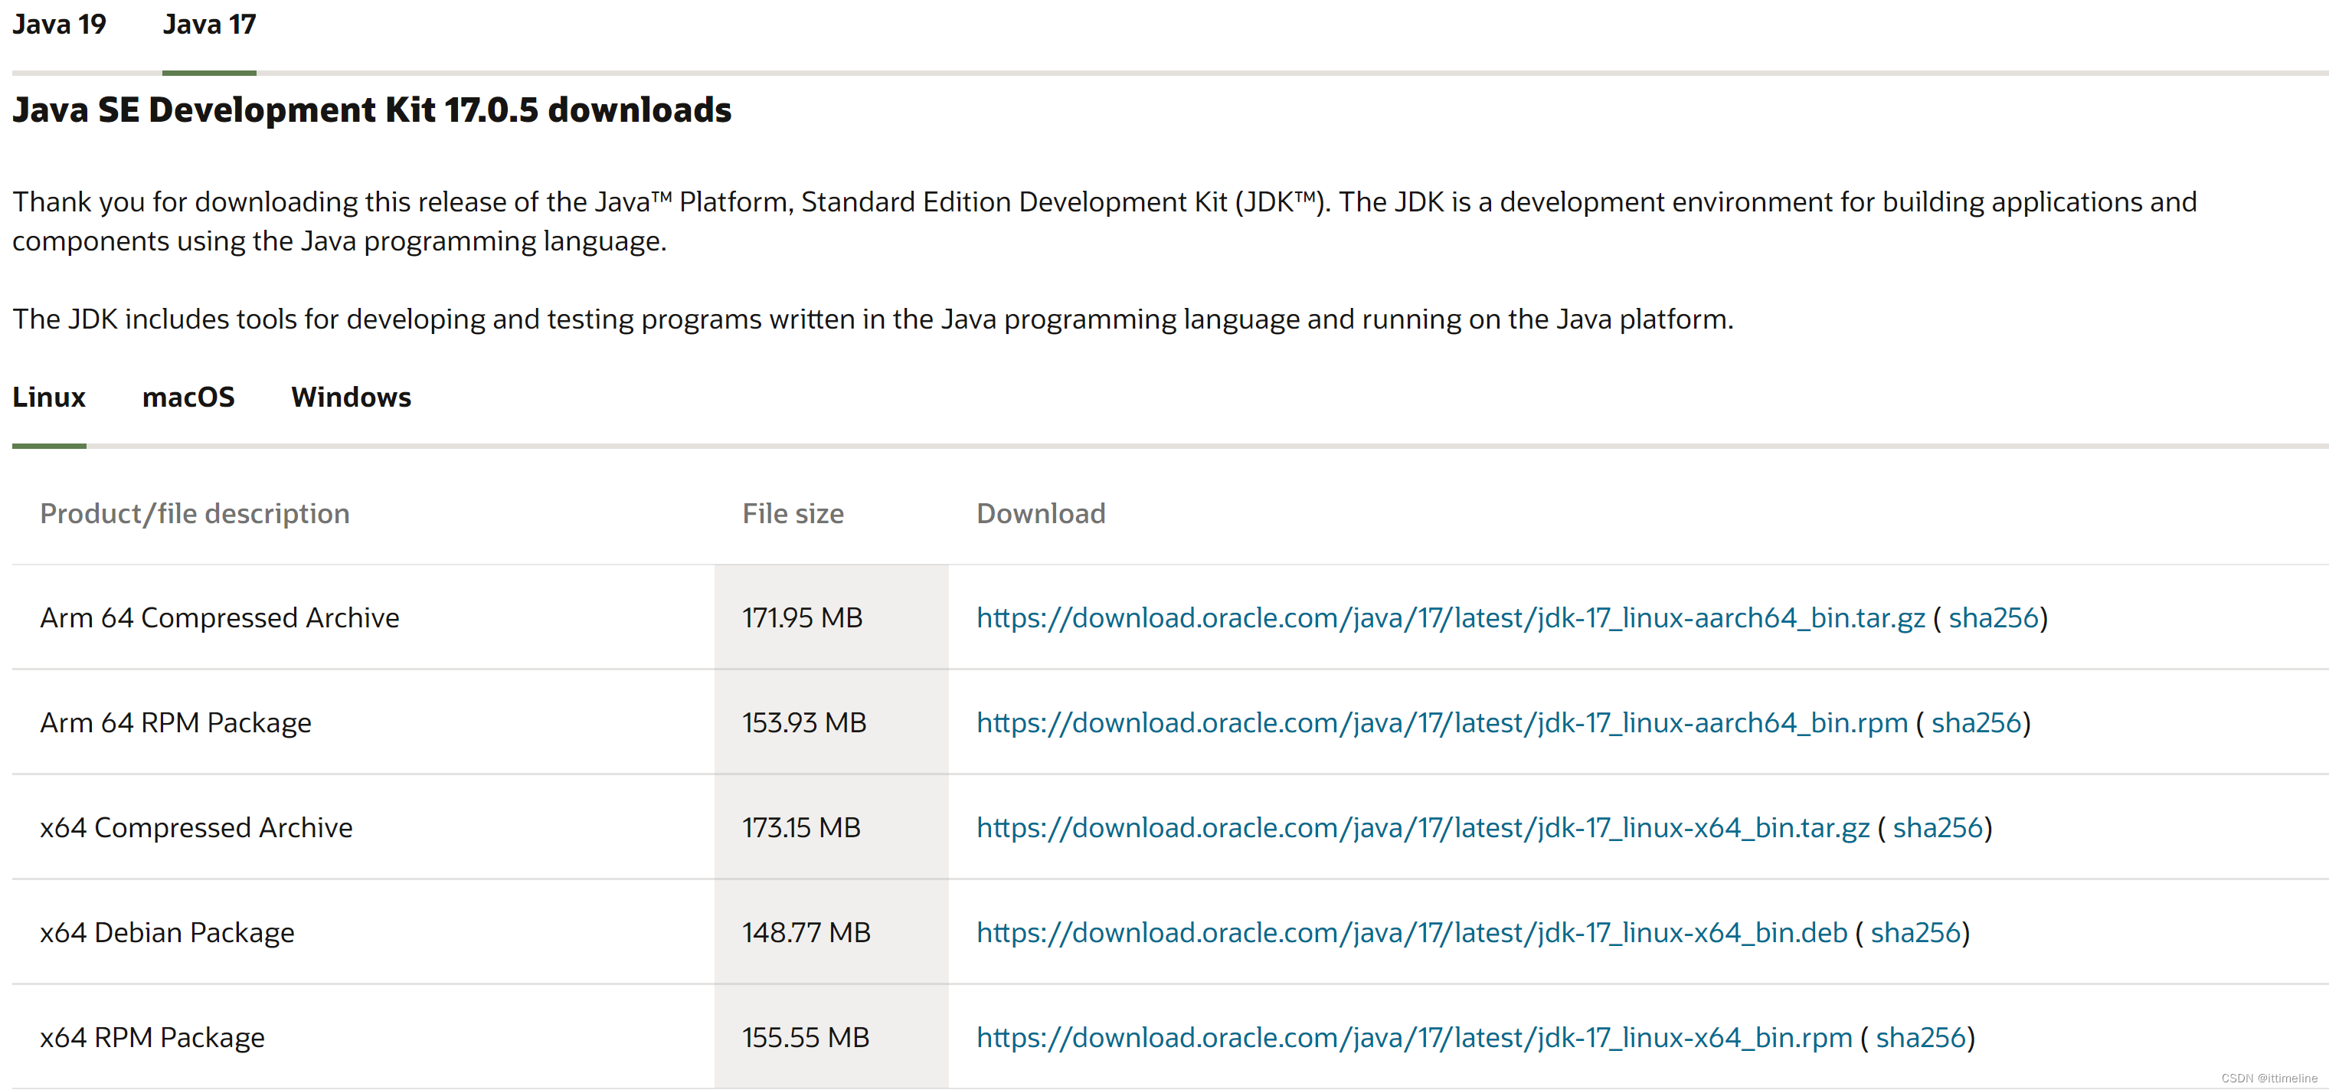This screenshot has height=1090, width=2329.
Task: Download jdk-17_linux-aarch64_bin.tar.gz link
Action: tap(1451, 618)
